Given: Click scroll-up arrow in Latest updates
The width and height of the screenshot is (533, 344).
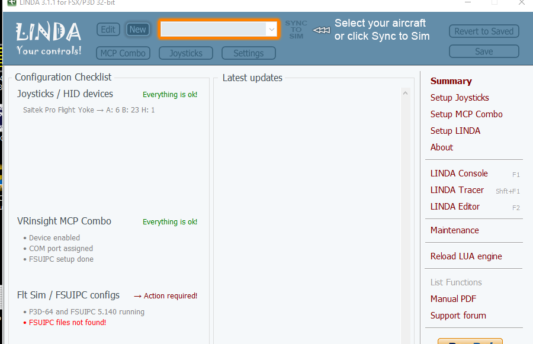Looking at the screenshot, I should (405, 93).
